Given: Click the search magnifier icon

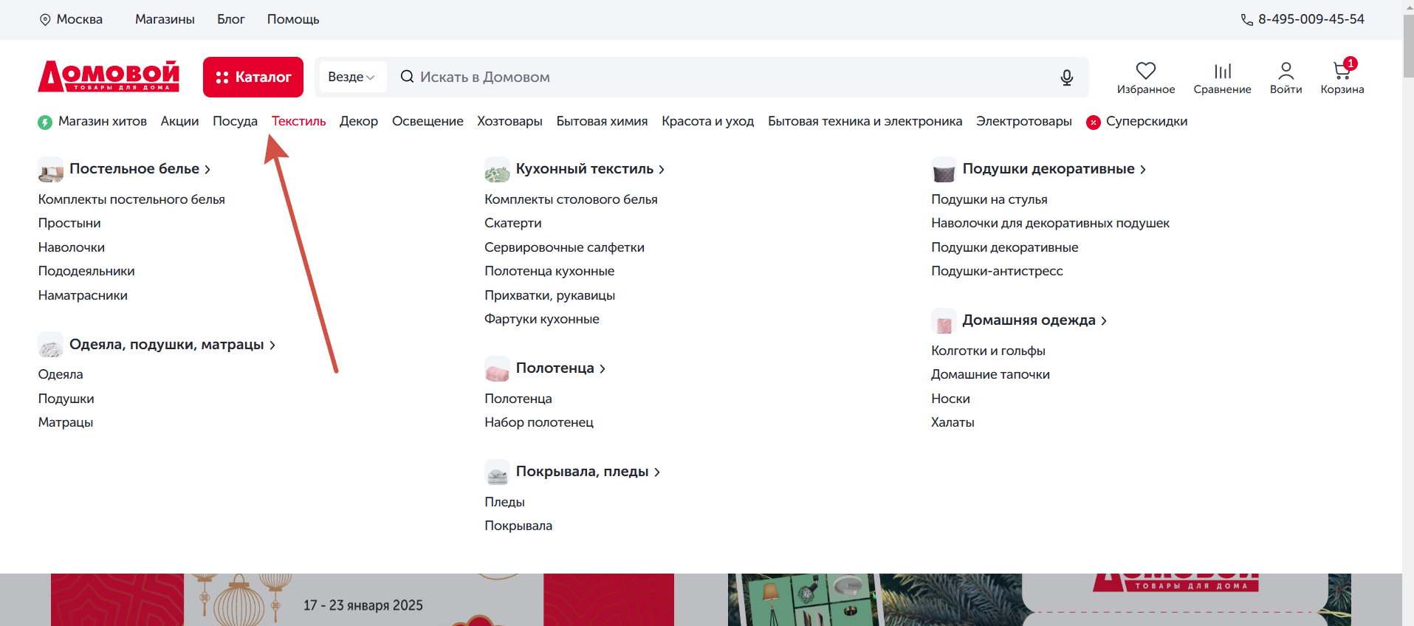Looking at the screenshot, I should [407, 77].
